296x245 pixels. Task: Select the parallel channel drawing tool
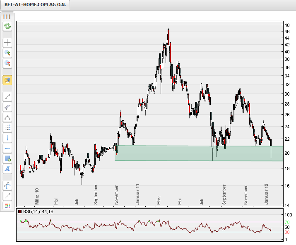pos(7,107)
